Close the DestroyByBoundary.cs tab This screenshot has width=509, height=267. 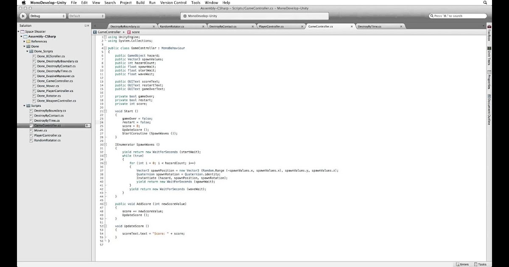(153, 26)
